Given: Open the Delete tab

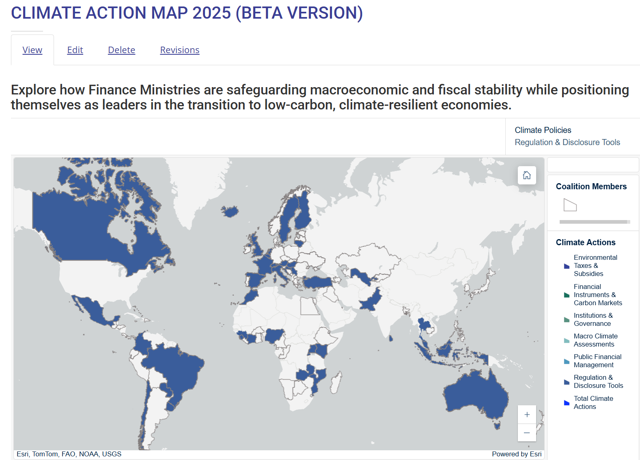Looking at the screenshot, I should point(121,50).
